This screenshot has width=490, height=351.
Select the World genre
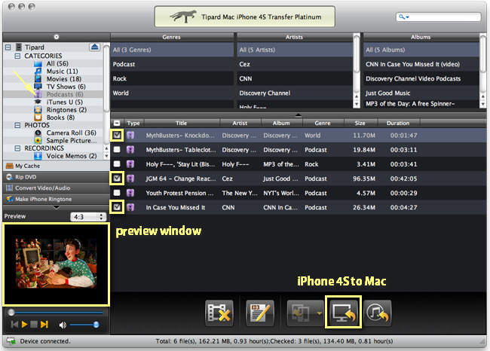(172, 93)
